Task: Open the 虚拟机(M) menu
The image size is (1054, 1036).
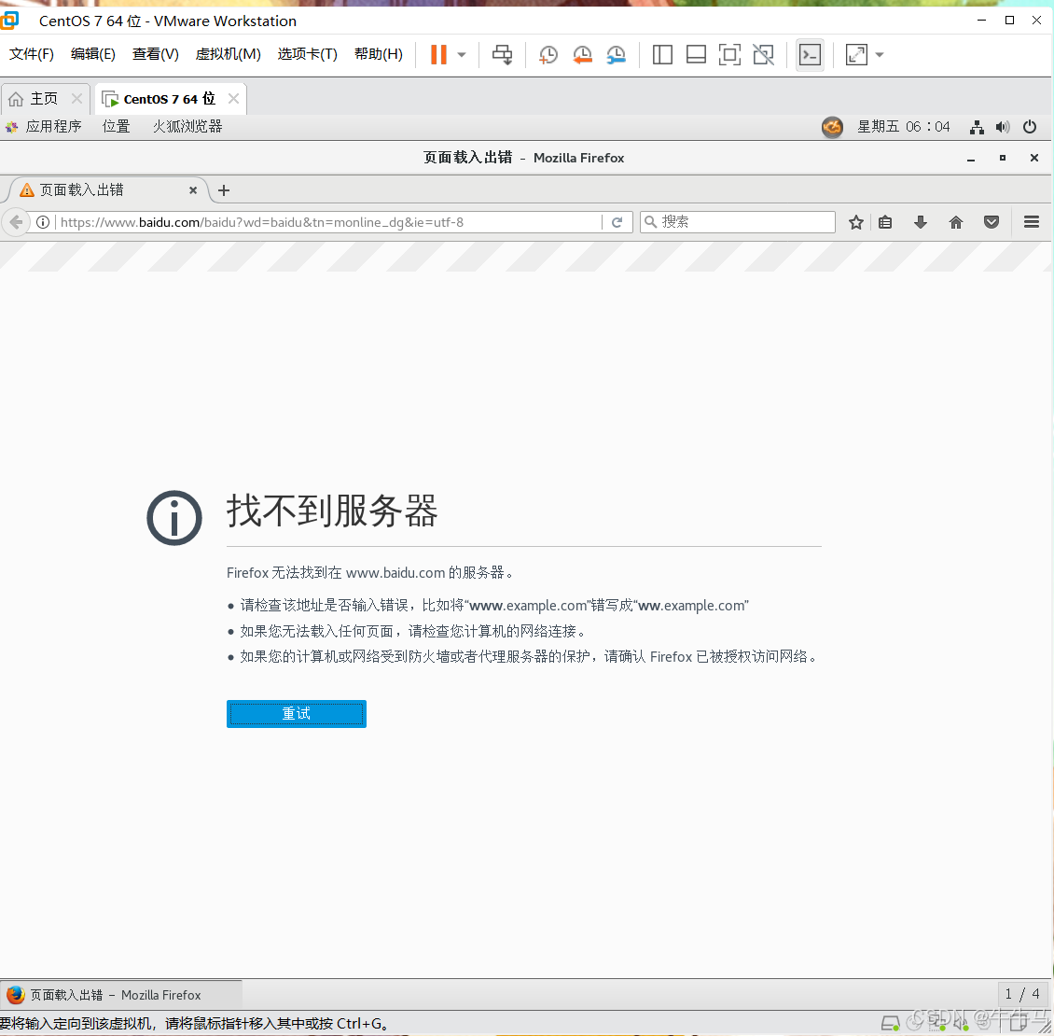Action: click(228, 54)
